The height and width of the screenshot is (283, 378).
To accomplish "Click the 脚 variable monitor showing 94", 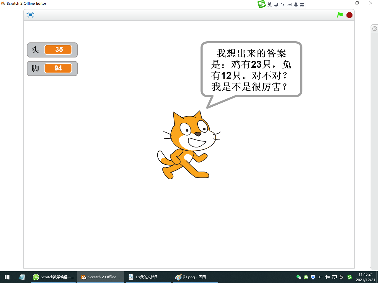I will pos(52,68).
